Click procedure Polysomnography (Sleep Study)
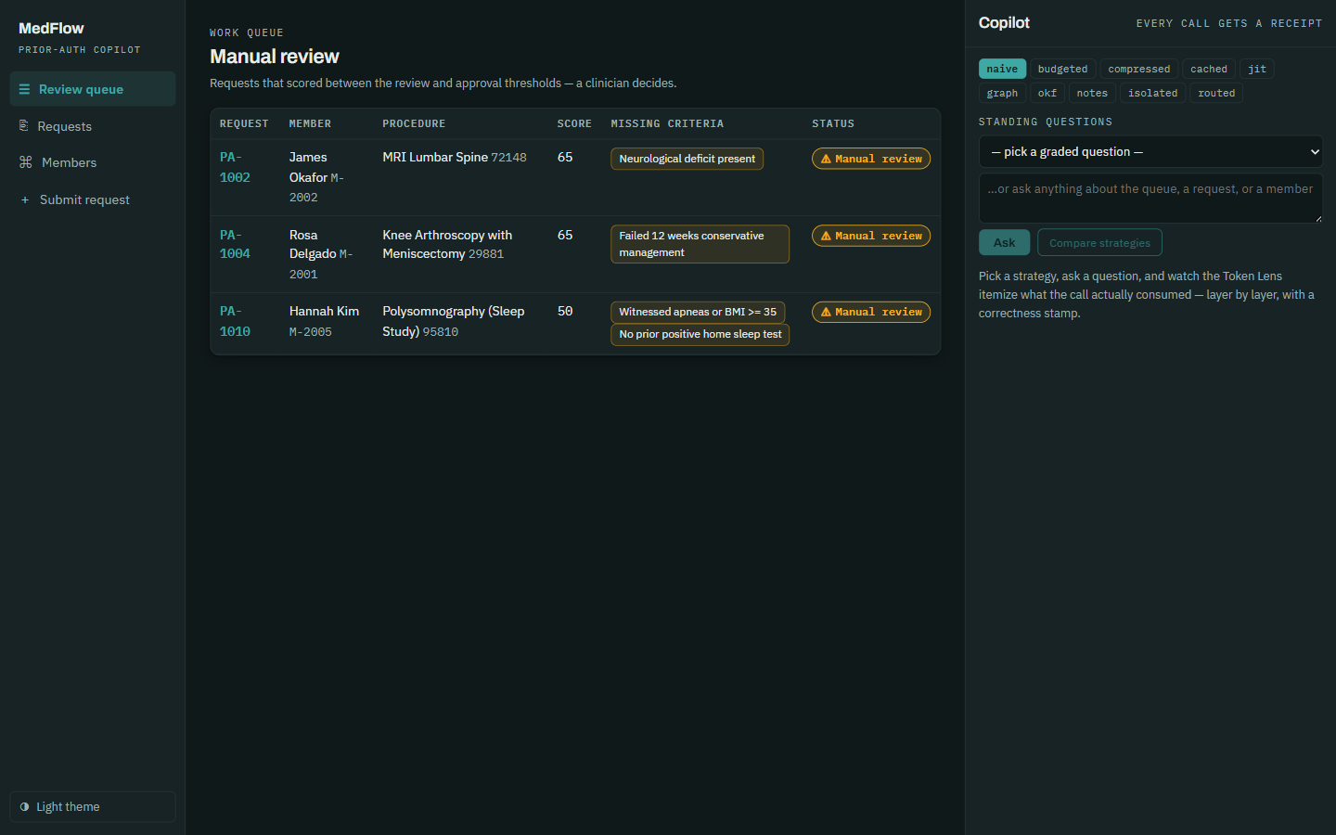This screenshot has width=1336, height=835. click(454, 321)
